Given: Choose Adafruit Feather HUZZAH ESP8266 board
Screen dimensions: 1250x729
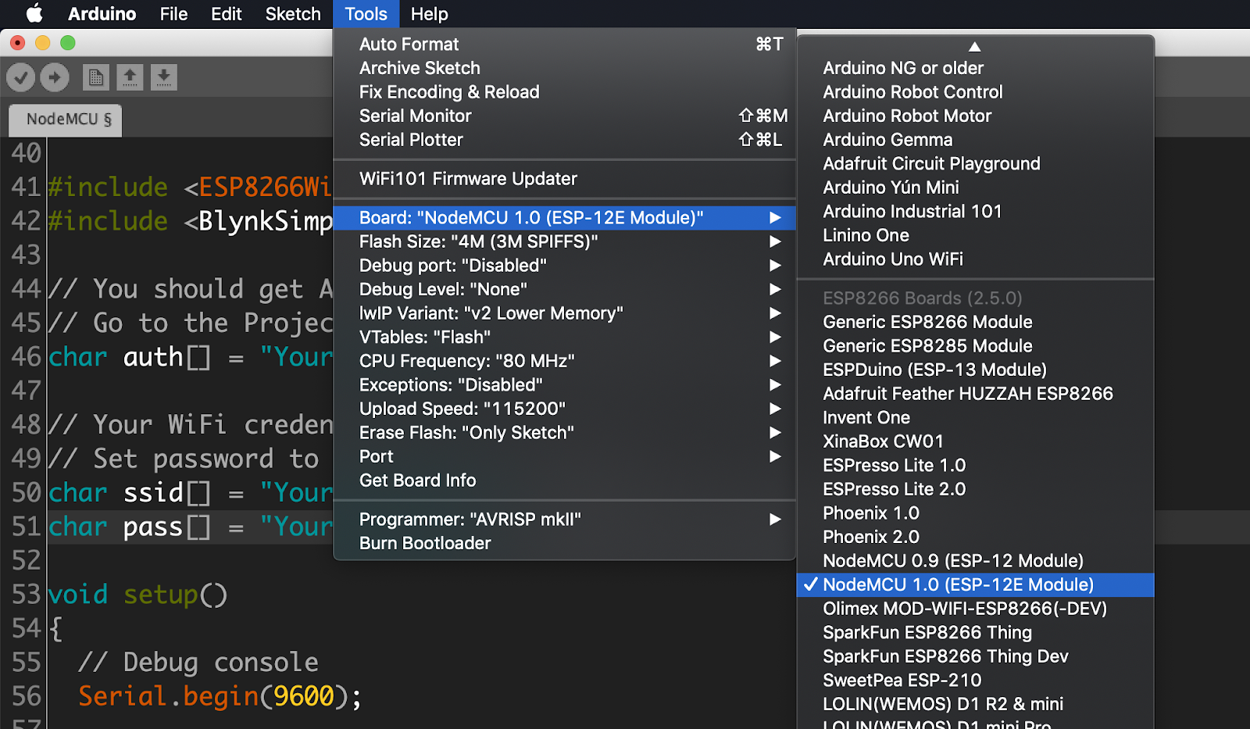Looking at the screenshot, I should click(x=975, y=394).
